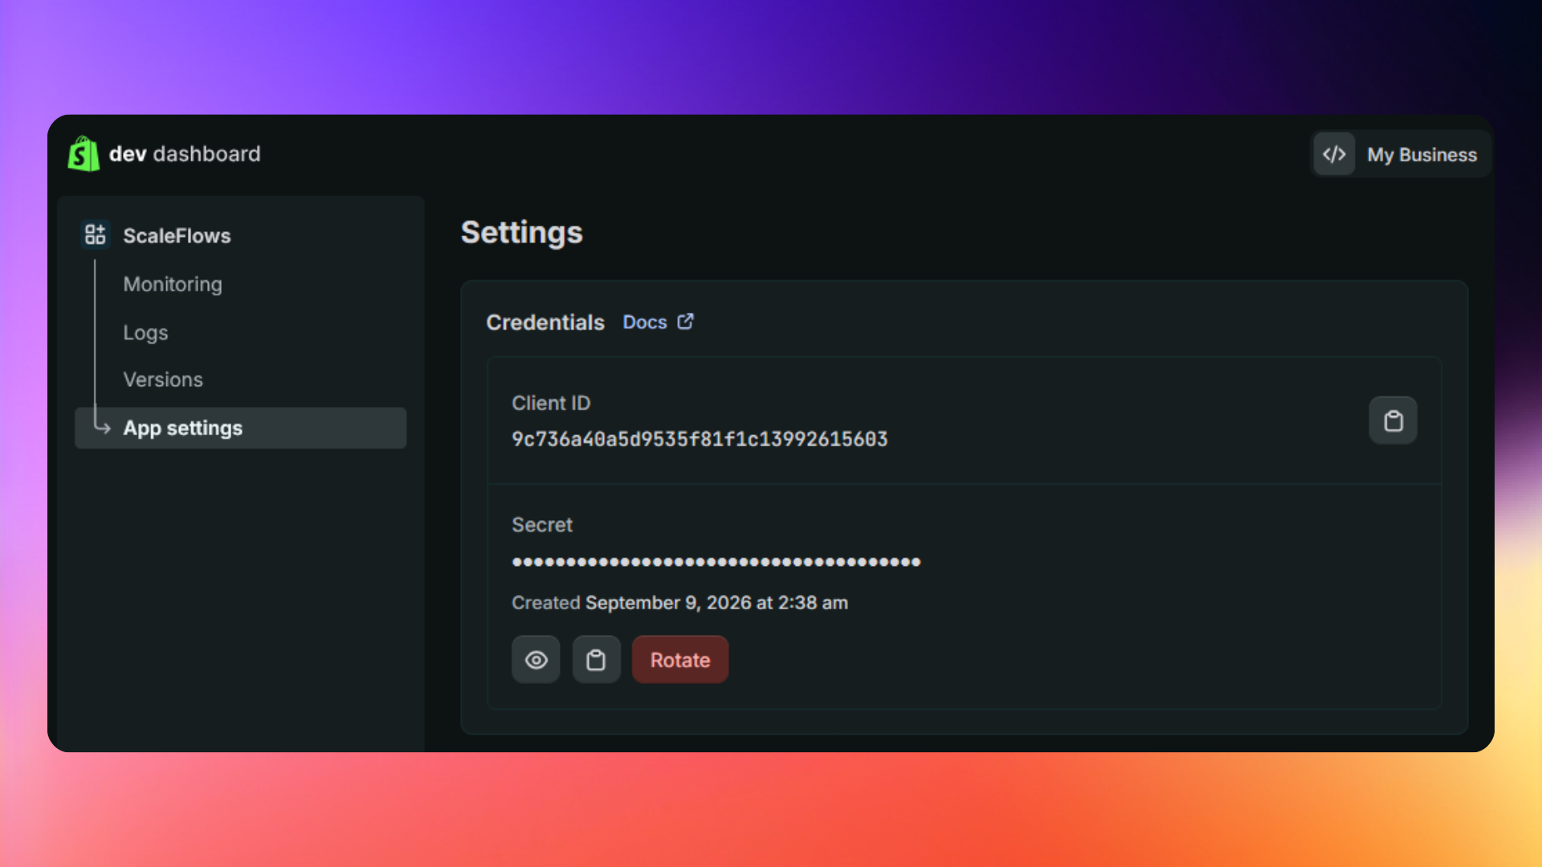Click the Rotate secret button

coord(680,660)
